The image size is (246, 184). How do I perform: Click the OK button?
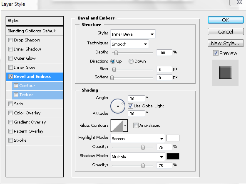pos(226,20)
